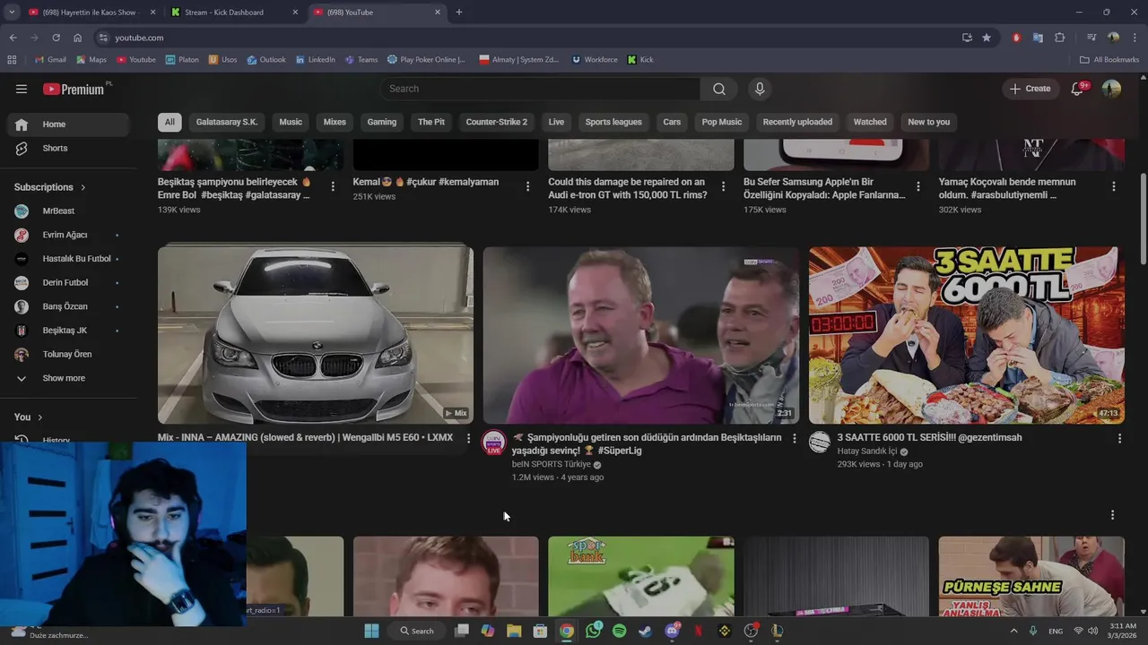
Task: Filter feed by Music chip
Action: click(x=291, y=122)
